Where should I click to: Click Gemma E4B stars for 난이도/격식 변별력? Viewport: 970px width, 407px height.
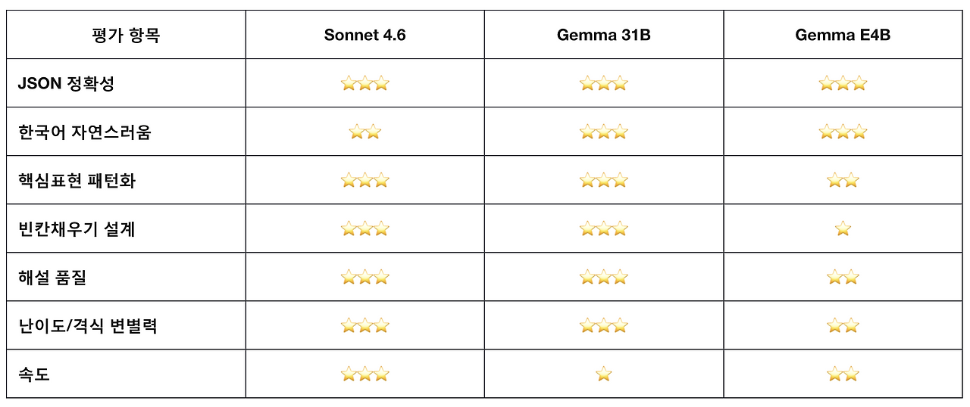click(843, 325)
